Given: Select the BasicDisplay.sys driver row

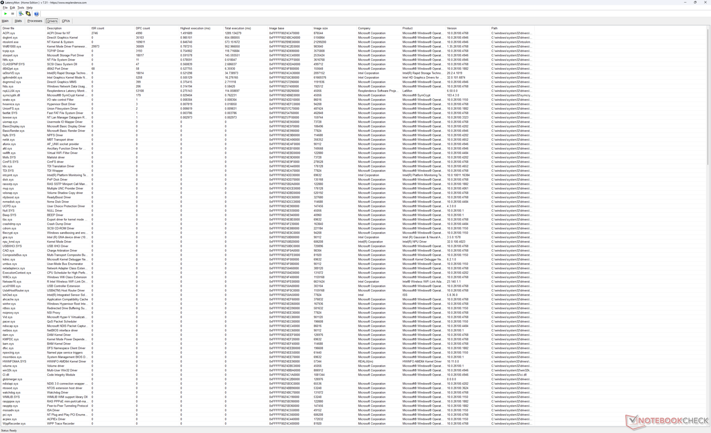Looking at the screenshot, I should pyautogui.click(x=267, y=126).
